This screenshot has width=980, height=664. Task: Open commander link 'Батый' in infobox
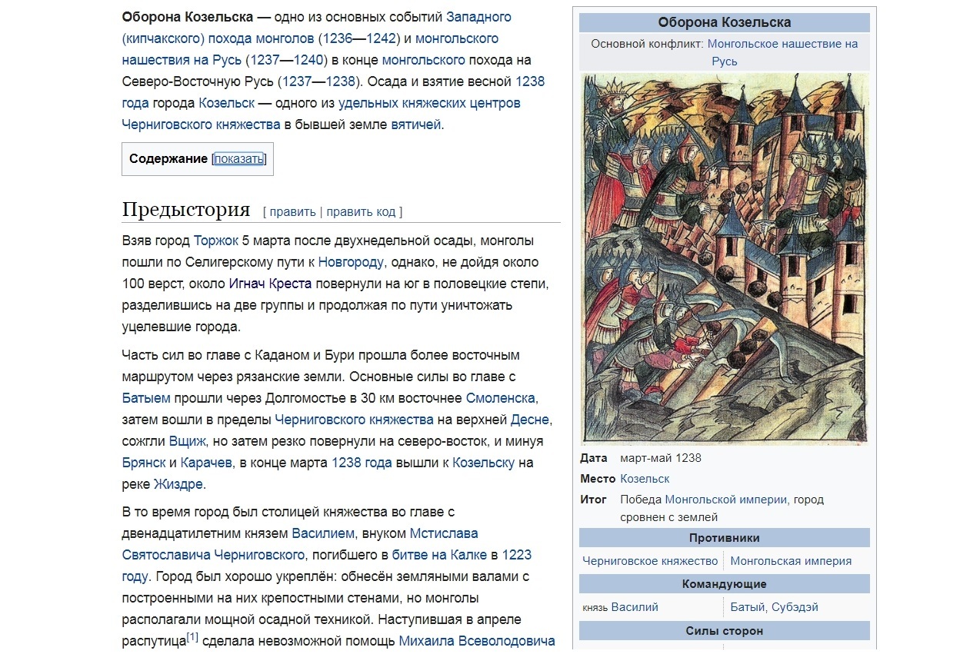point(748,607)
